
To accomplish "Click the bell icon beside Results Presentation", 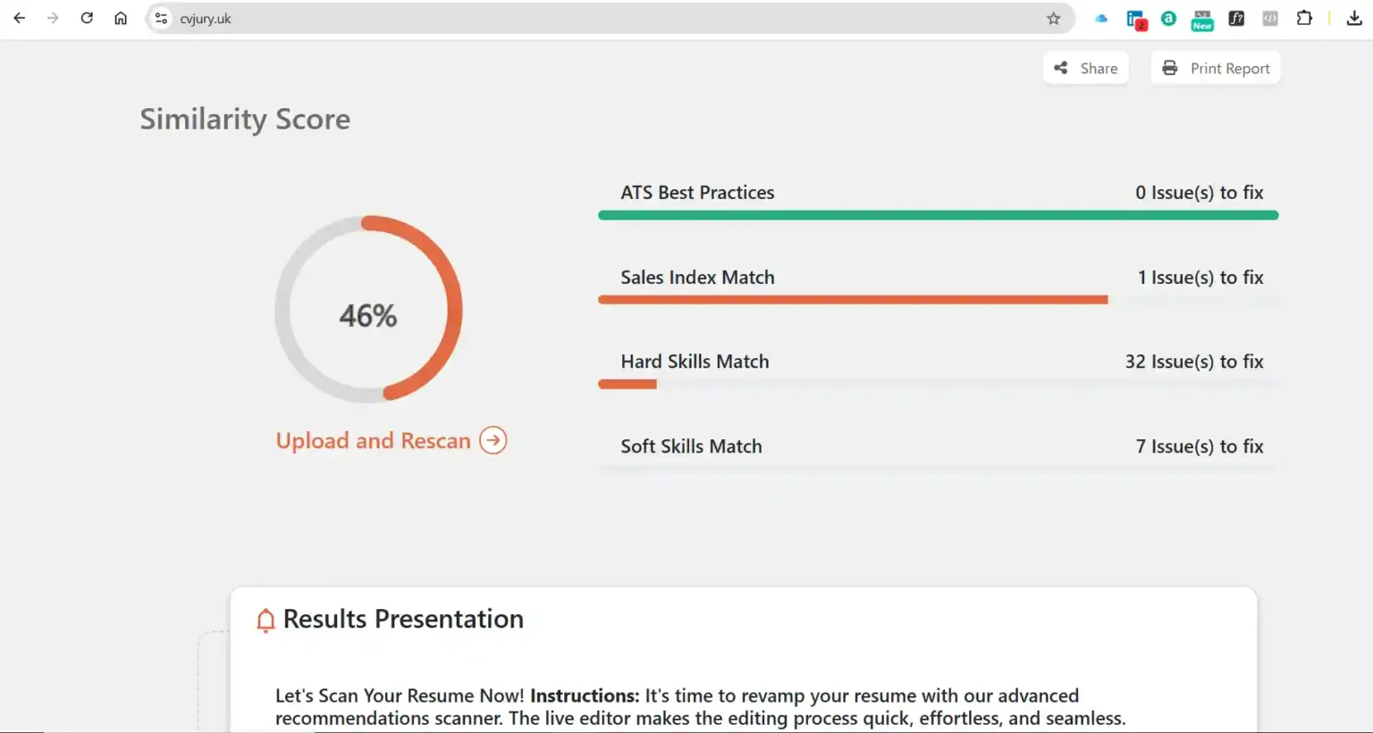I will coord(265,619).
